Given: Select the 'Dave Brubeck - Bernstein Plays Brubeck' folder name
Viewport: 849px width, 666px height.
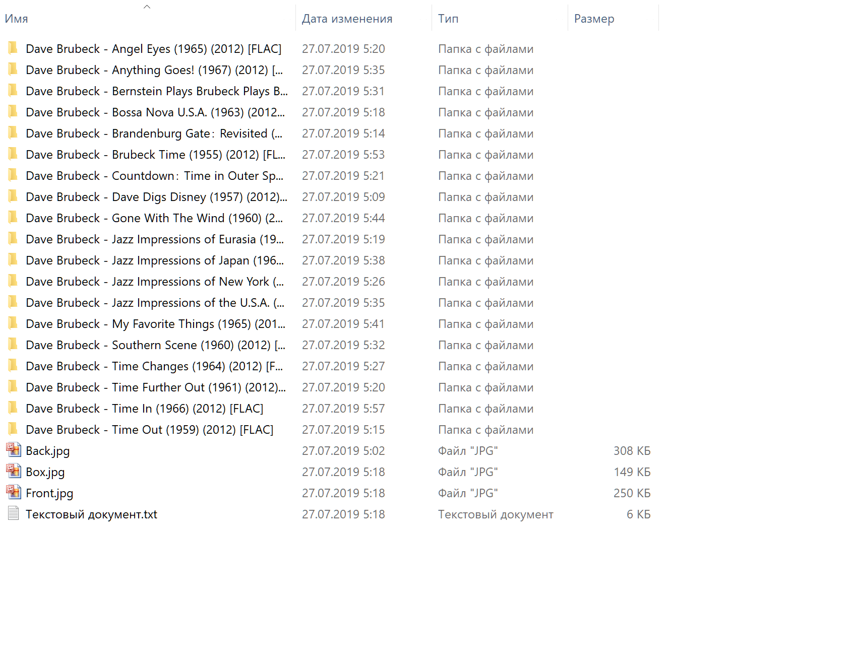Looking at the screenshot, I should [x=157, y=91].
